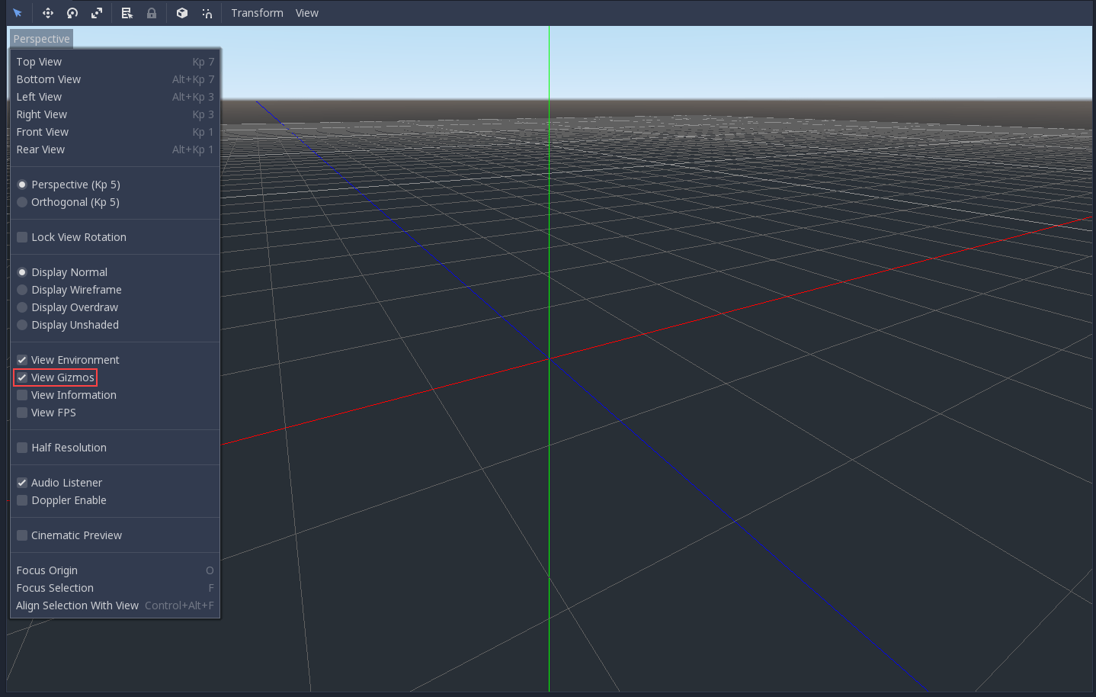This screenshot has width=1096, height=697.
Task: Open the Perspective viewport dropdown
Action: (x=41, y=38)
